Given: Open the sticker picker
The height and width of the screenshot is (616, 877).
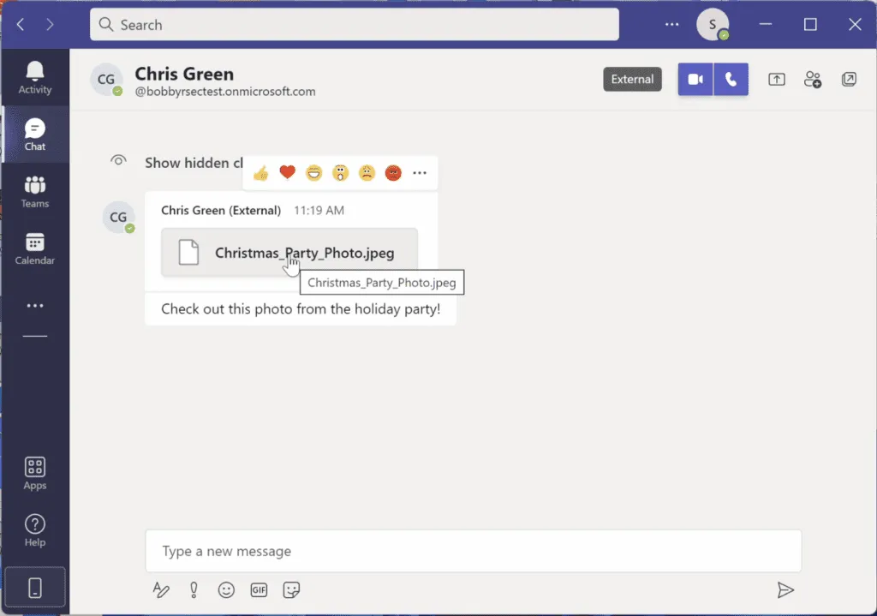Looking at the screenshot, I should 291,589.
